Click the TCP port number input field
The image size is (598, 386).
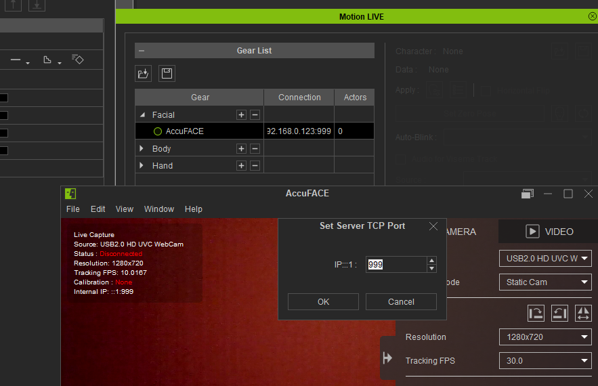pos(396,264)
